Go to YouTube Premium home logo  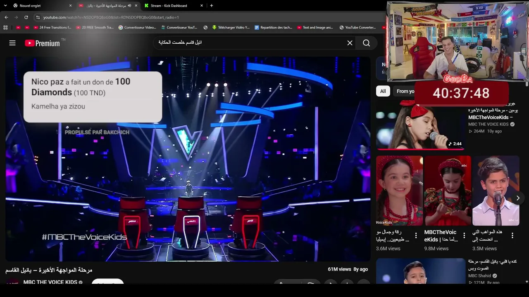click(x=42, y=43)
